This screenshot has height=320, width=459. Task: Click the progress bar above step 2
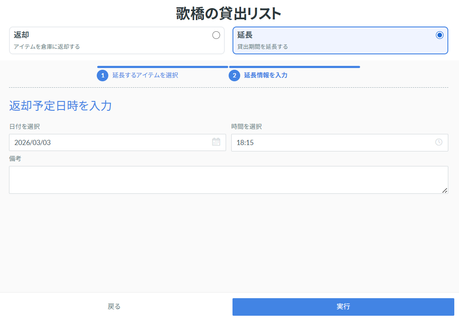[295, 67]
